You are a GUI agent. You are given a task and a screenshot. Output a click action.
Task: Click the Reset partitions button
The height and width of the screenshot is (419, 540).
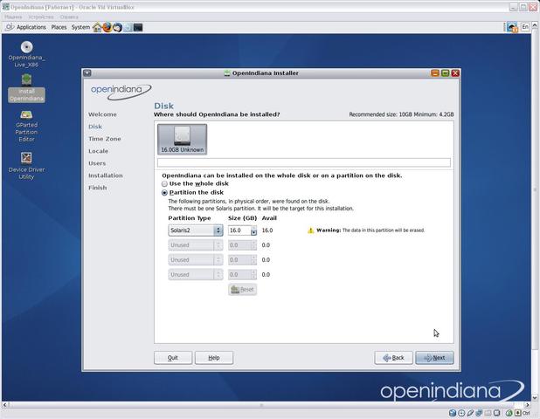coord(242,290)
